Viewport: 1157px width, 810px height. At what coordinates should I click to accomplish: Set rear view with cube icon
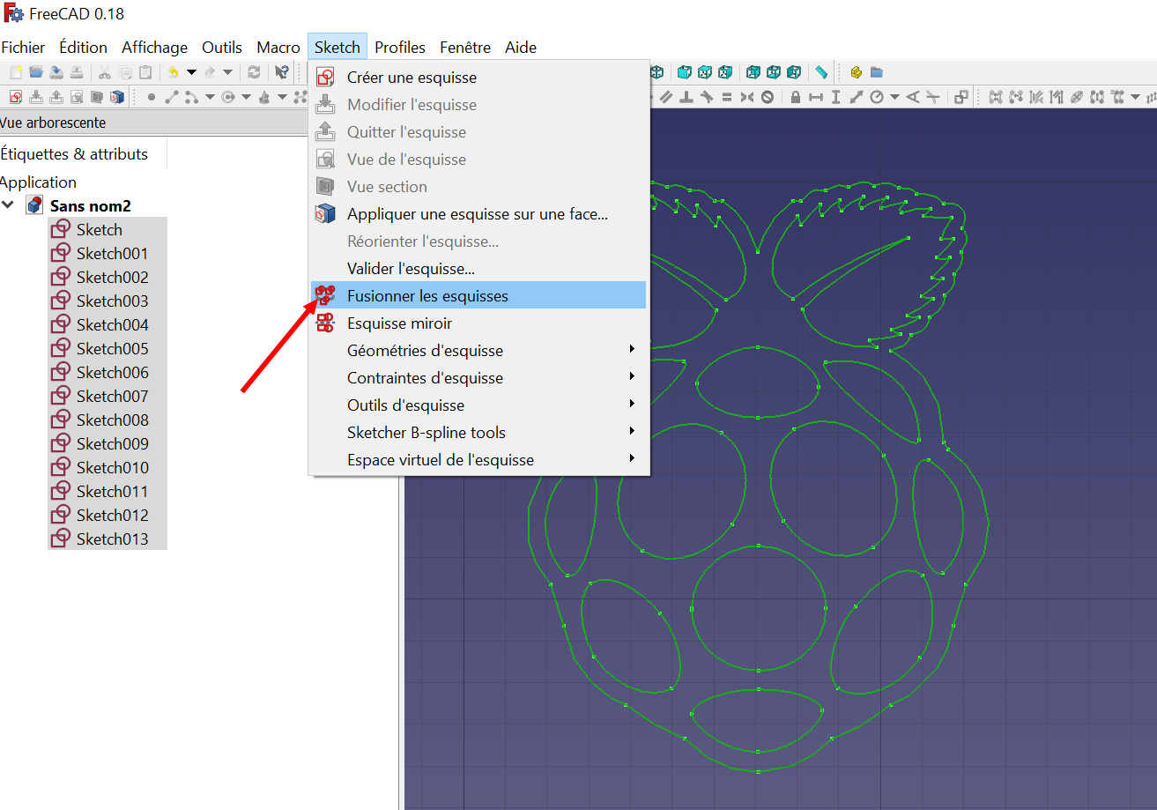(x=753, y=72)
